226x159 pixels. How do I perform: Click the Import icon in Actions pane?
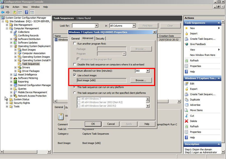point(187,34)
